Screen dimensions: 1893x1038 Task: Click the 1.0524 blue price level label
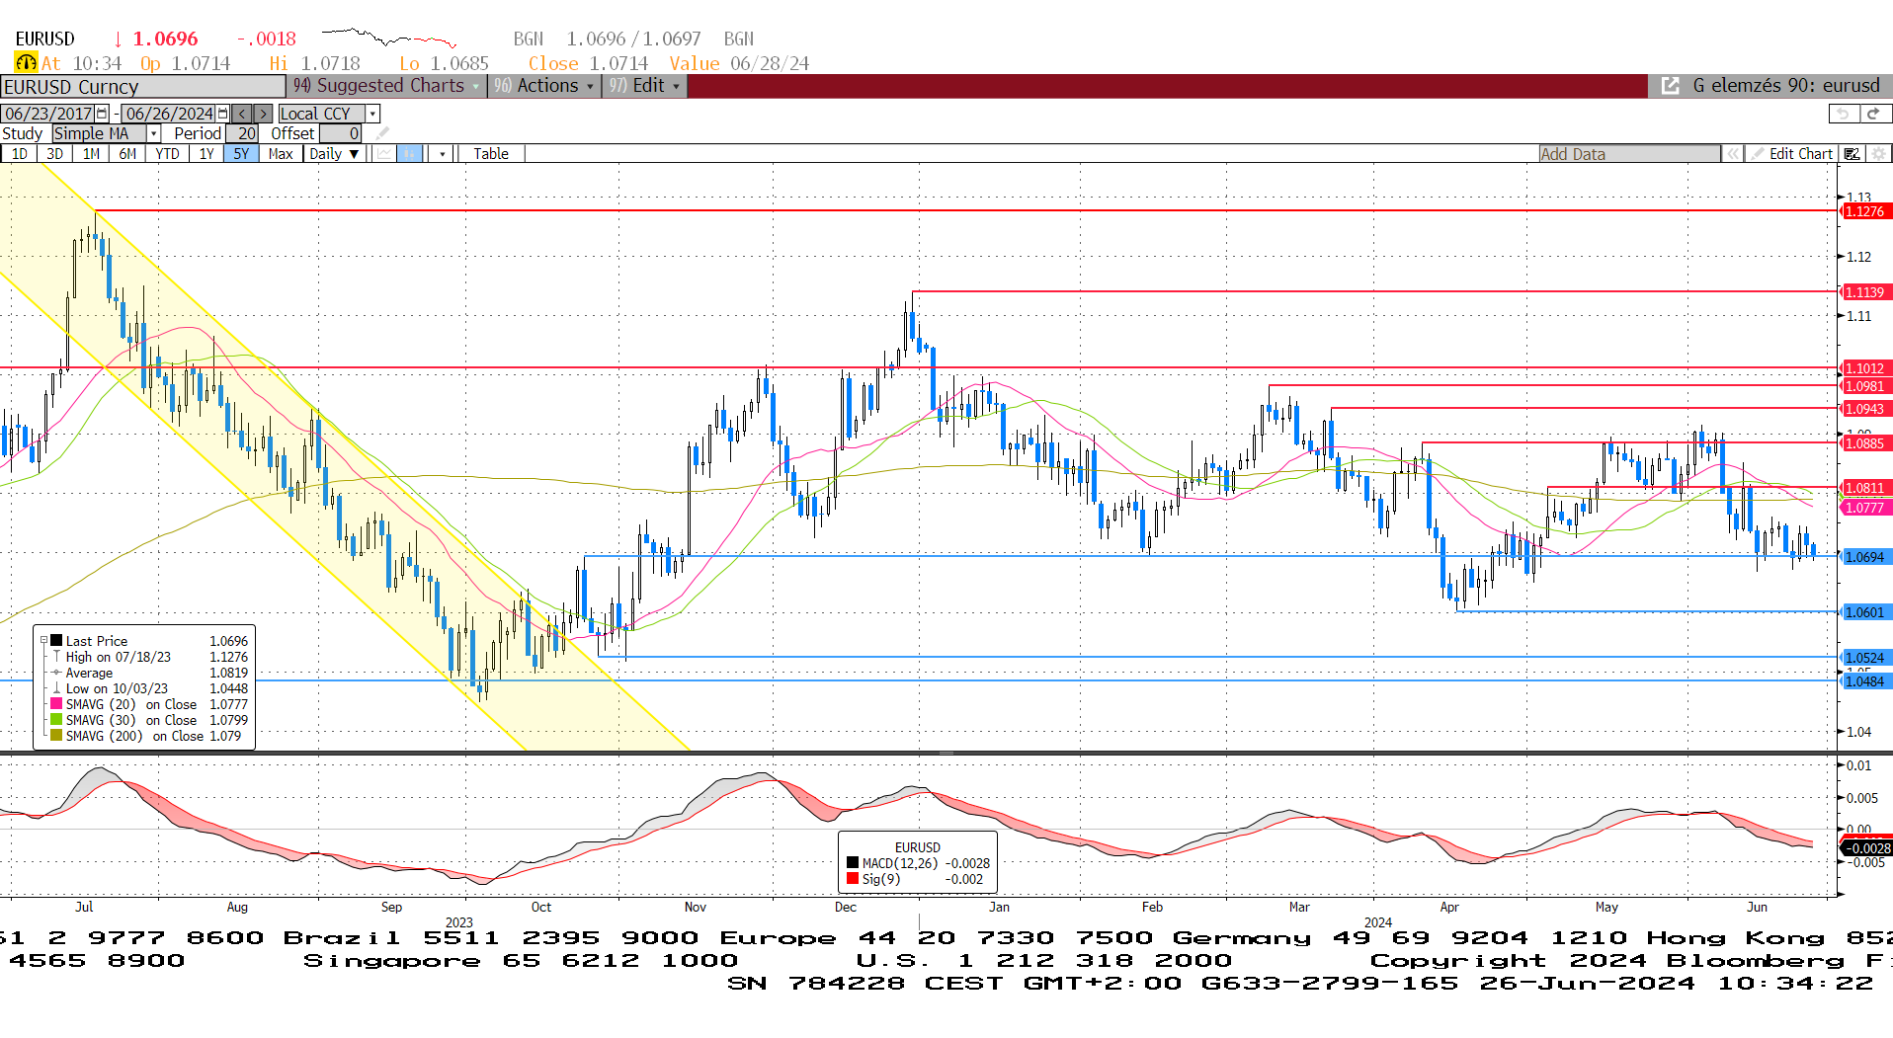click(1865, 658)
